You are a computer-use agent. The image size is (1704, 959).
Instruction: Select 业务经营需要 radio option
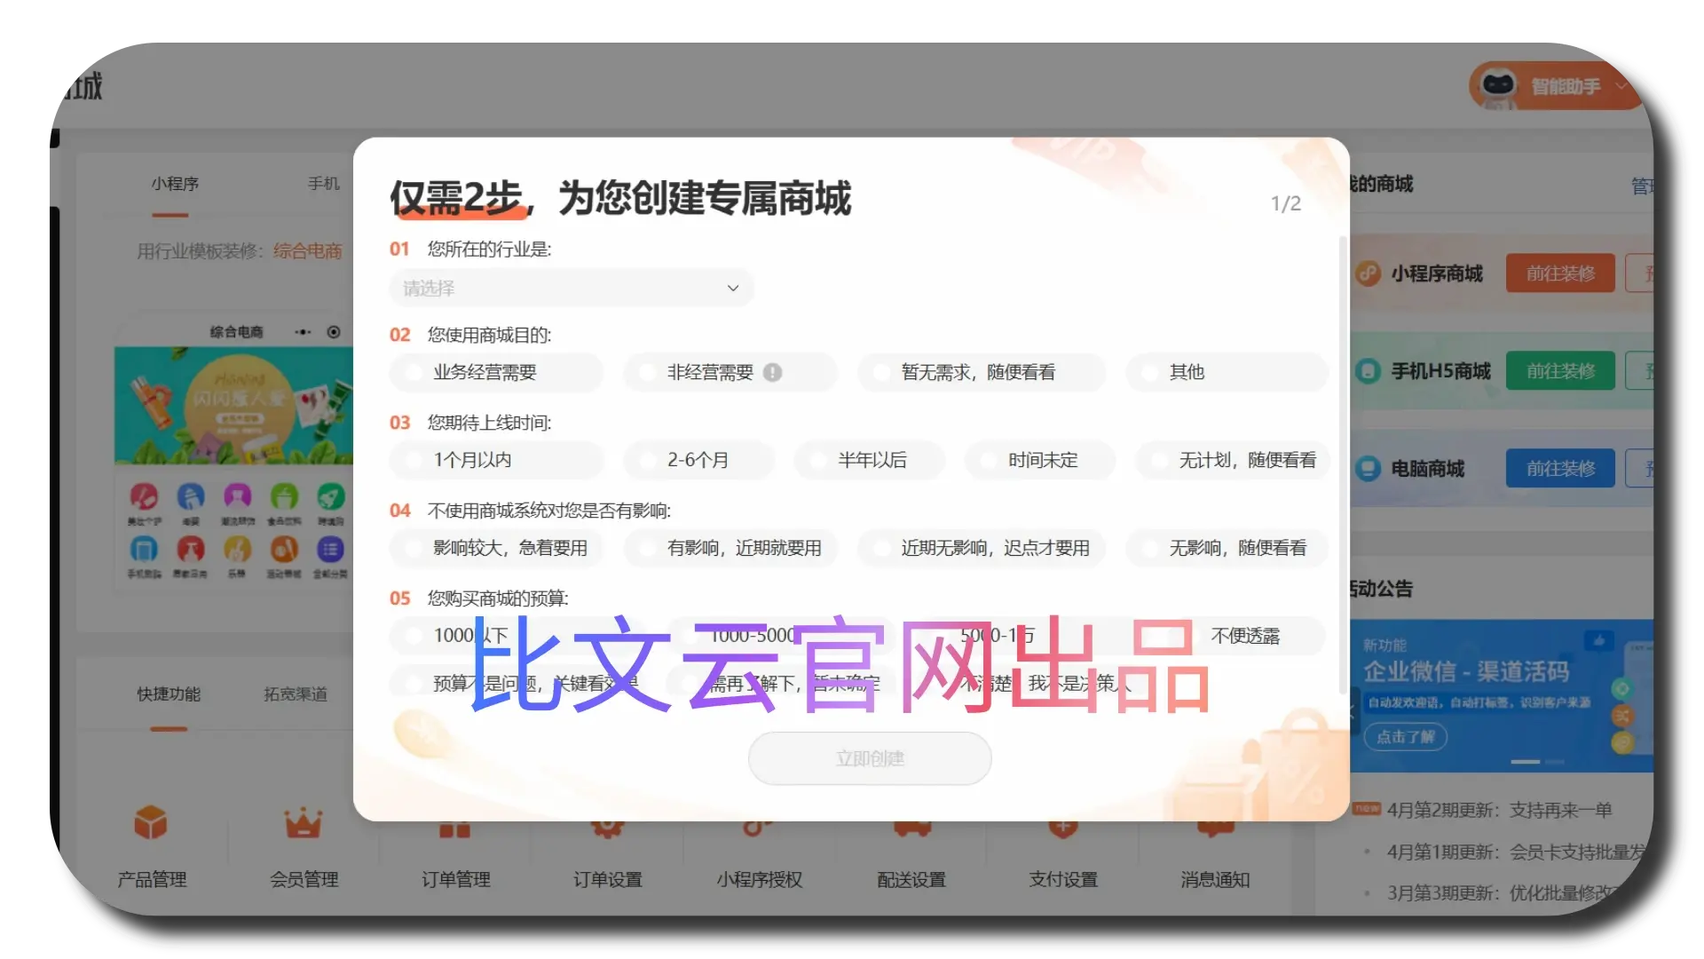(x=495, y=372)
